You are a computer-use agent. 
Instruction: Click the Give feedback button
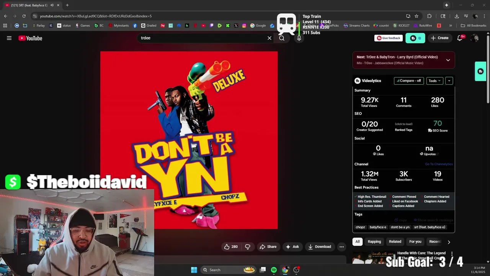388,38
